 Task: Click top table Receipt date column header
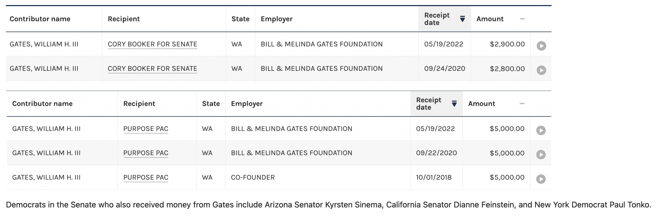pyautogui.click(x=437, y=19)
